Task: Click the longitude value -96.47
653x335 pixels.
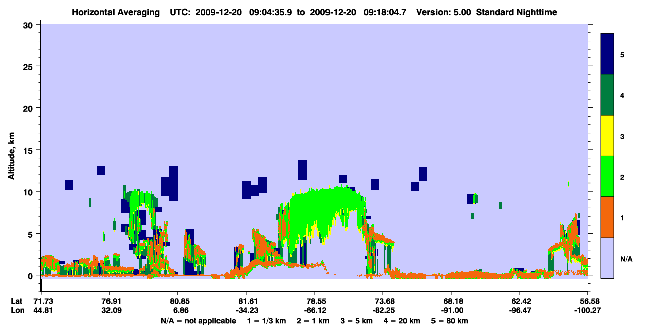Action: 519,311
